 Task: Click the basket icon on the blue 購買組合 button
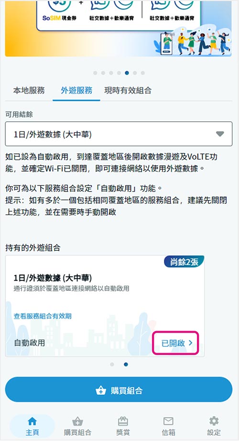click(101, 390)
